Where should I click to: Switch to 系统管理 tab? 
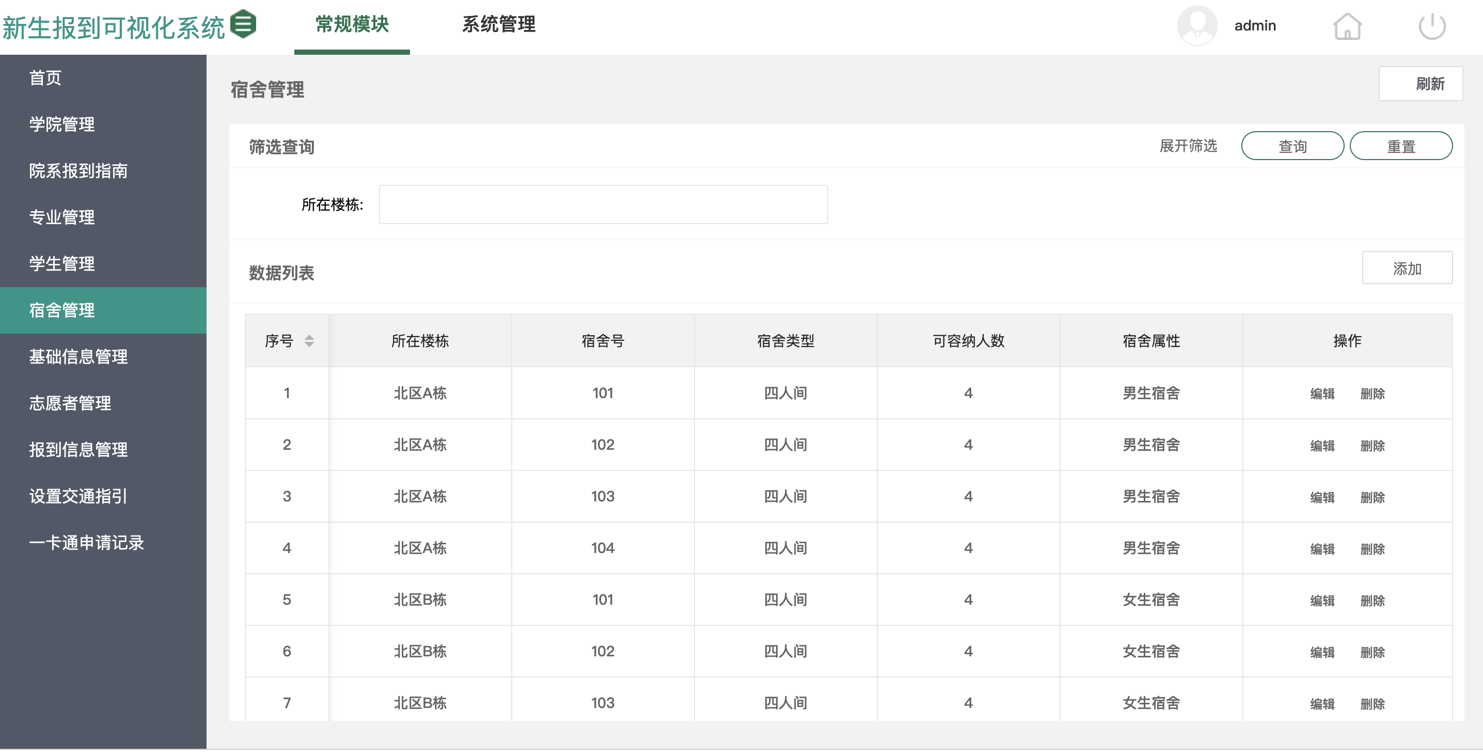point(499,25)
